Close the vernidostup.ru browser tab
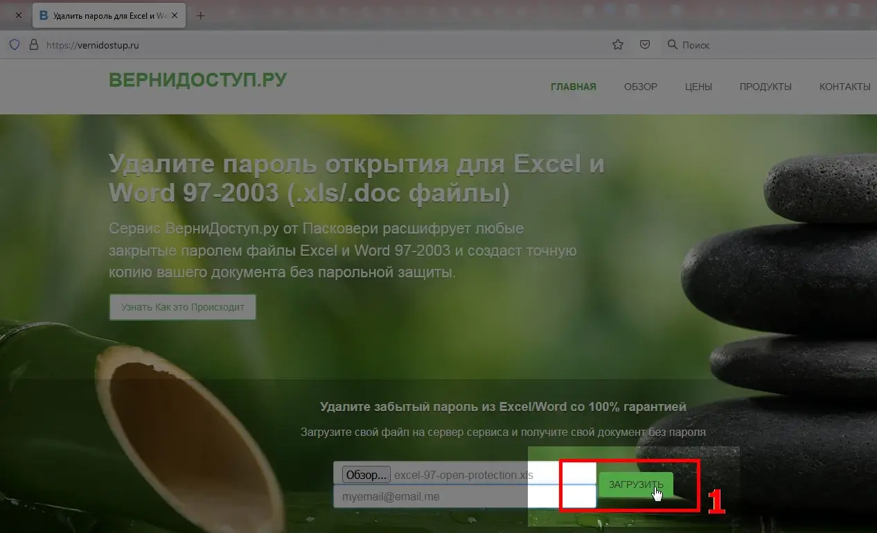The height and width of the screenshot is (533, 877). point(175,15)
